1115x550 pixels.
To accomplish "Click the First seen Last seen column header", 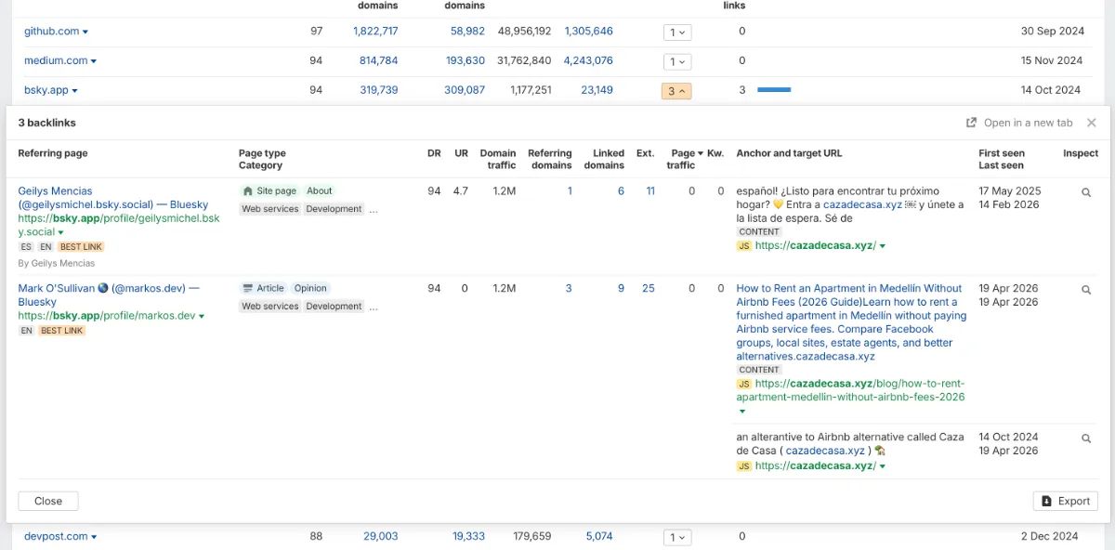I will click(x=1001, y=159).
